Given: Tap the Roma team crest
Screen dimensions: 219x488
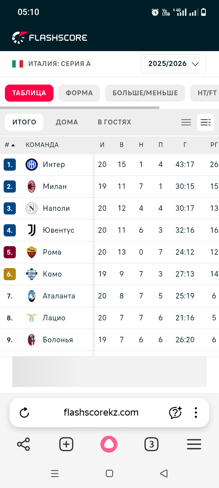Looking at the screenshot, I should (32, 252).
